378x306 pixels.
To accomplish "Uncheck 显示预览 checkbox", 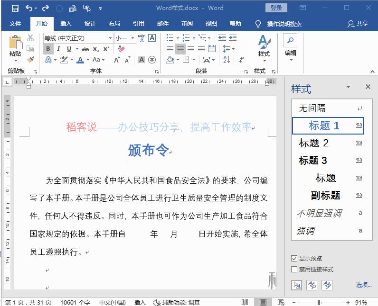I will pyautogui.click(x=294, y=259).
